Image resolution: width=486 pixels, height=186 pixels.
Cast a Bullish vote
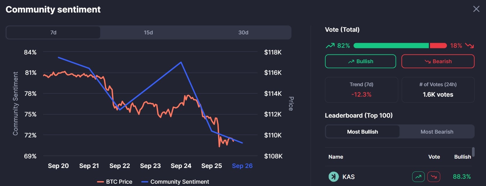[x=360, y=61]
